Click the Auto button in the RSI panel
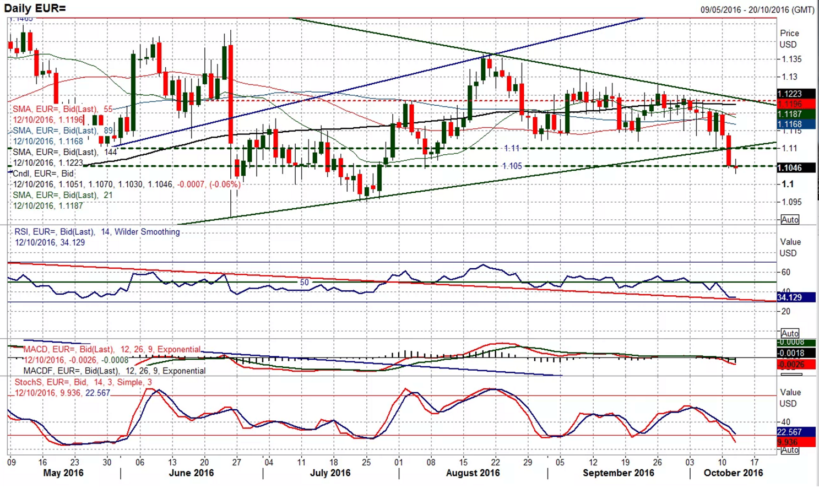Image resolution: width=819 pixels, height=488 pixels. pyautogui.click(x=789, y=333)
